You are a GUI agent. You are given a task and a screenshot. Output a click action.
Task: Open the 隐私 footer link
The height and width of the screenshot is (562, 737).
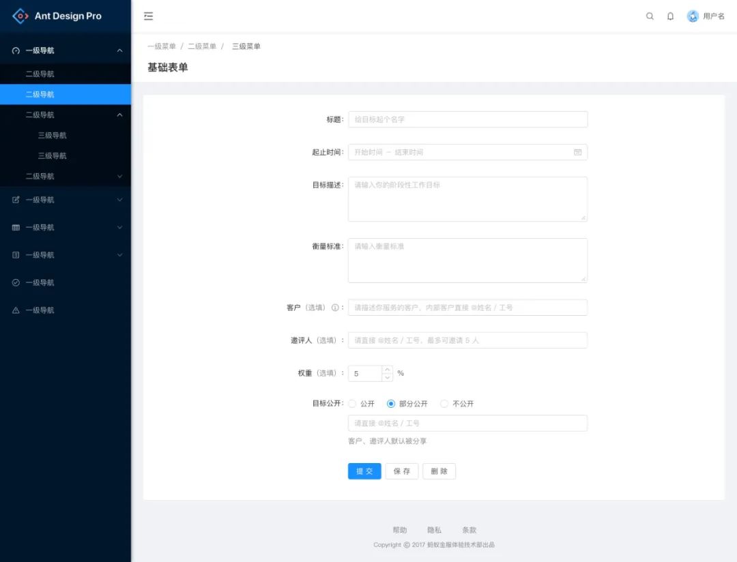click(x=434, y=530)
